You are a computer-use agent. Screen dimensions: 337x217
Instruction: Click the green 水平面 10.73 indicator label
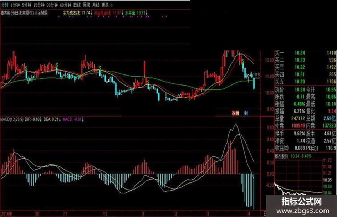tap(137, 13)
